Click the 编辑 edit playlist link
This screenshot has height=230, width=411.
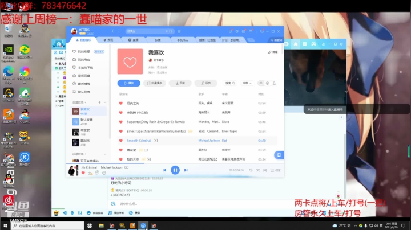[273, 52]
